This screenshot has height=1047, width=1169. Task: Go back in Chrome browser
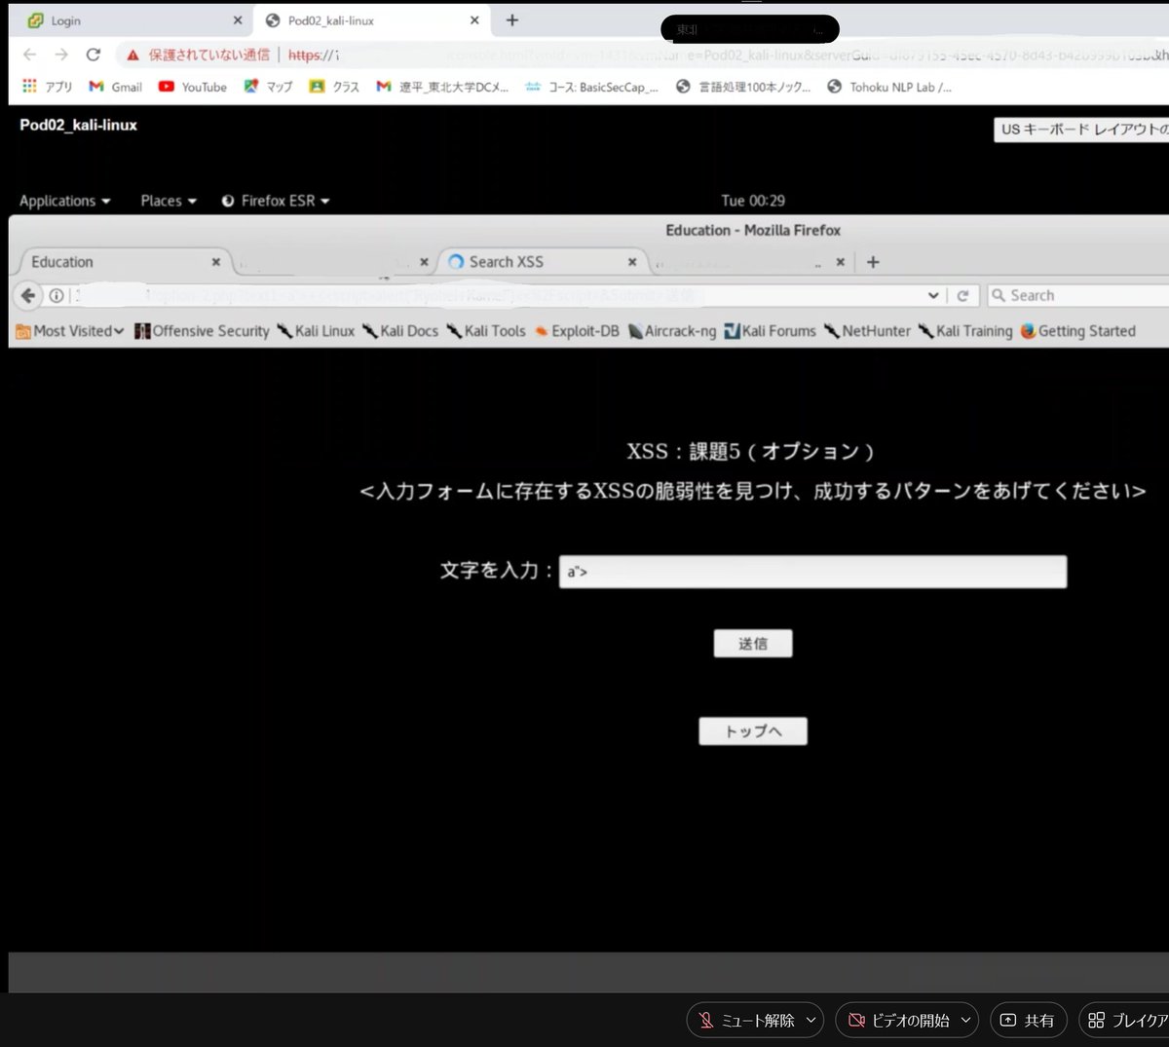pos(29,55)
